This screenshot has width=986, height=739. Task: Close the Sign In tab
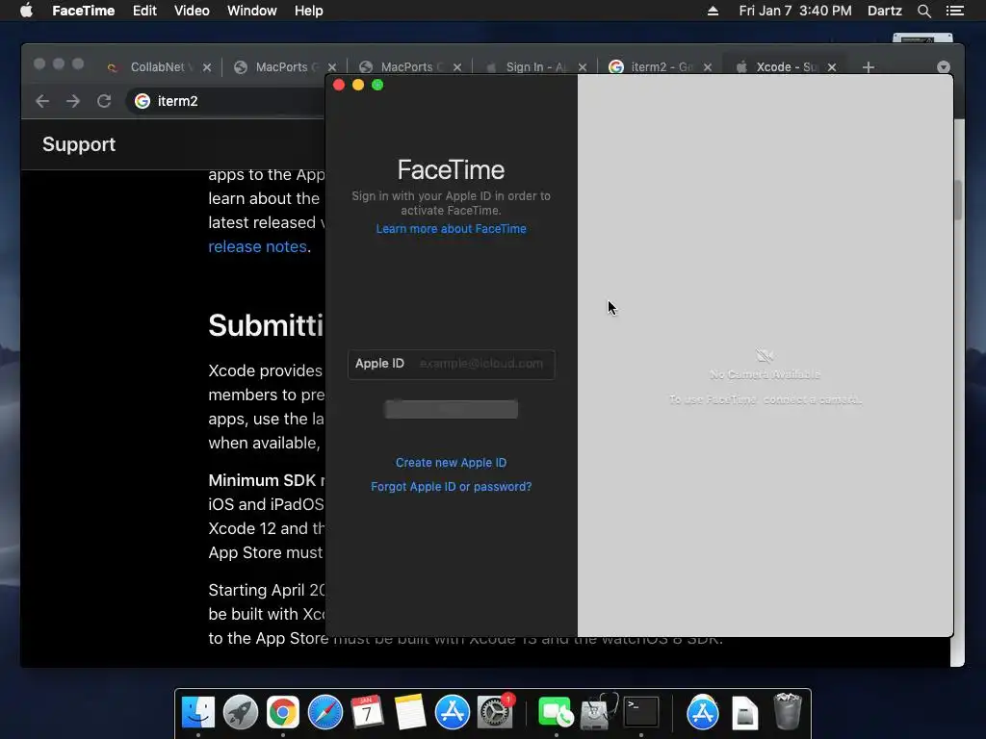point(583,67)
